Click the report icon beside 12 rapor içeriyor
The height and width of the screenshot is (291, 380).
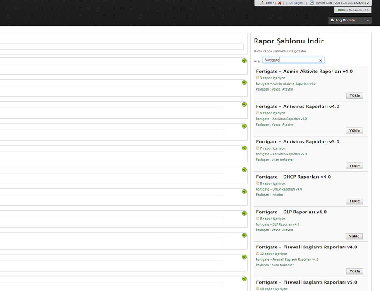click(x=257, y=253)
